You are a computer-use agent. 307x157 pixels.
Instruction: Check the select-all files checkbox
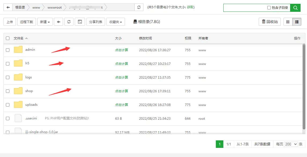coord(8,38)
